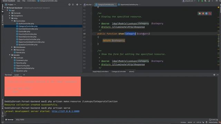Open in Firefox browser icon in editor
The width and height of the screenshot is (221, 124).
pyautogui.click(x=203, y=13)
